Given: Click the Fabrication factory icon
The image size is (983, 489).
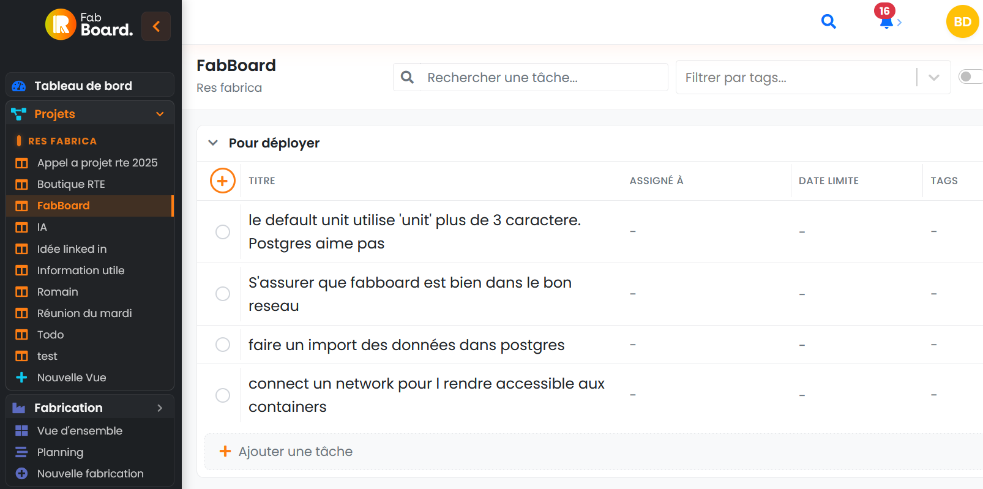Looking at the screenshot, I should point(20,407).
